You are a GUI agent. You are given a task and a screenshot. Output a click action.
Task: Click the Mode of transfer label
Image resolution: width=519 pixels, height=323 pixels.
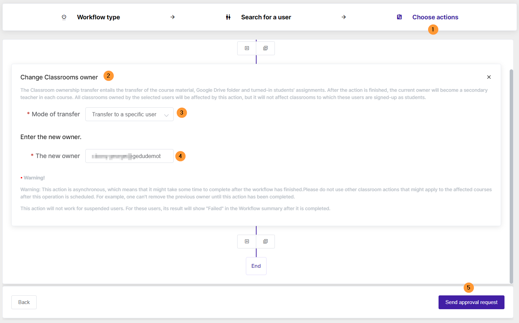[56, 114]
